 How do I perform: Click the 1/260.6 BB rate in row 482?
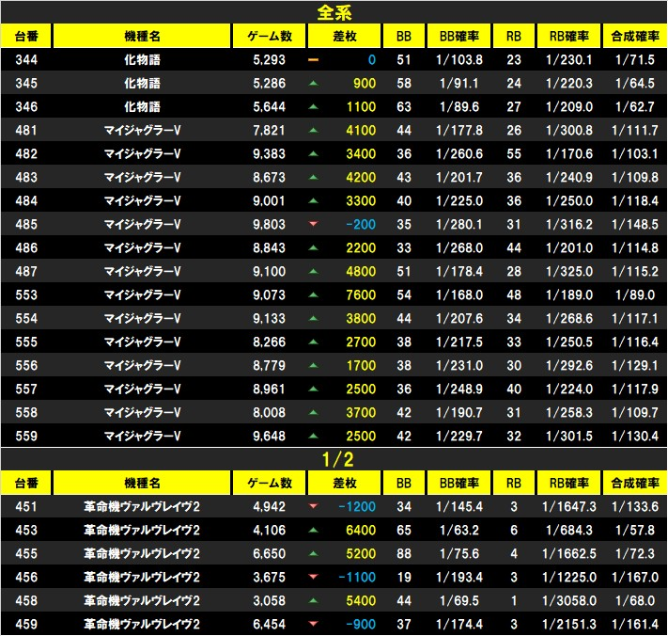(459, 153)
